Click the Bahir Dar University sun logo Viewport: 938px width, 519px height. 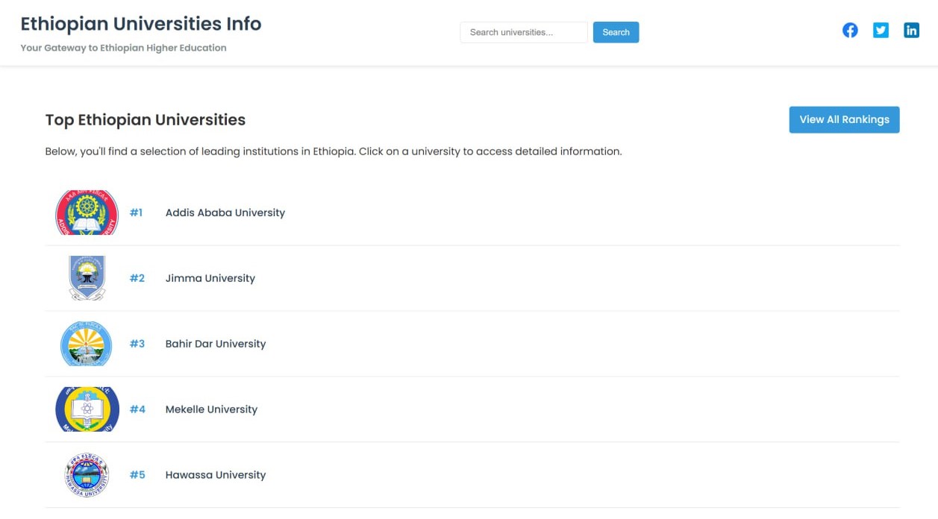coord(87,344)
